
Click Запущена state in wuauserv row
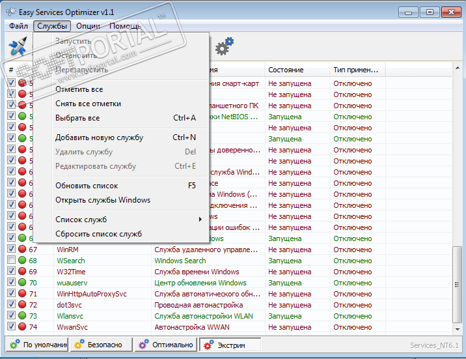[x=284, y=283]
